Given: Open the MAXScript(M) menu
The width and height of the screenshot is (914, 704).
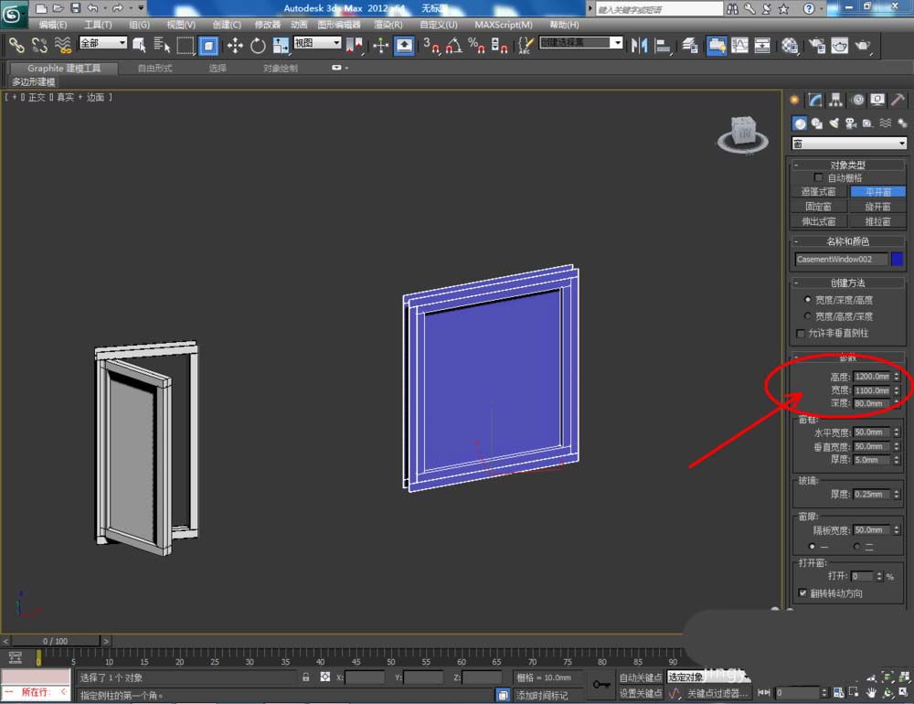Looking at the screenshot, I should (x=503, y=25).
